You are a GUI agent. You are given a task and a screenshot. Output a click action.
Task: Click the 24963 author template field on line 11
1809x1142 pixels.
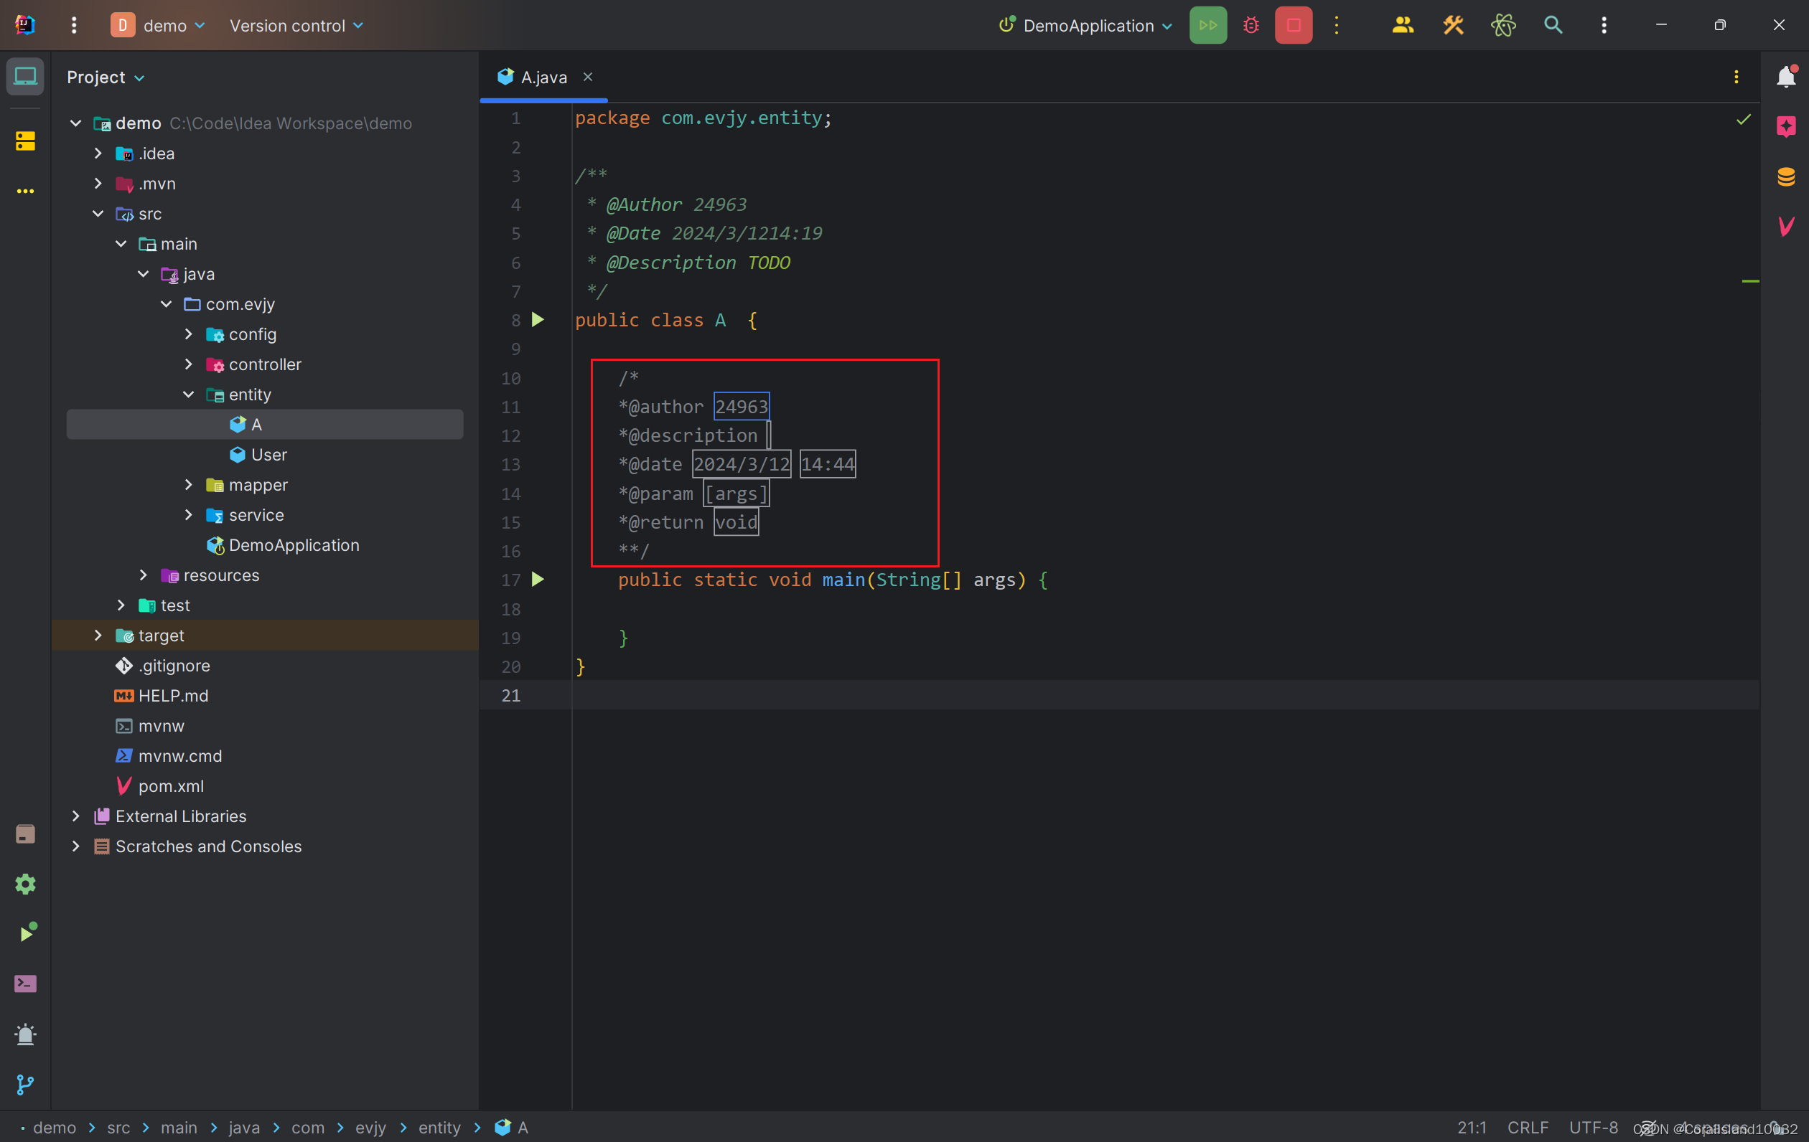[x=741, y=407]
